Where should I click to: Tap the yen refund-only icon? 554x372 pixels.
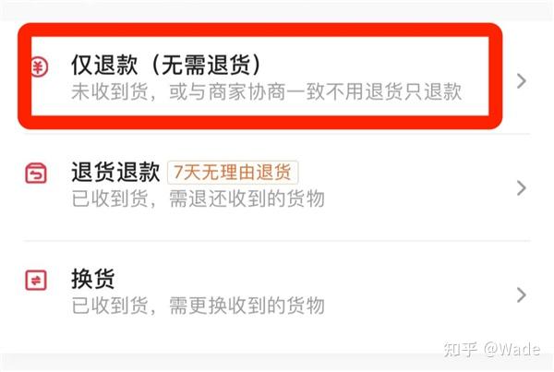pyautogui.click(x=40, y=67)
